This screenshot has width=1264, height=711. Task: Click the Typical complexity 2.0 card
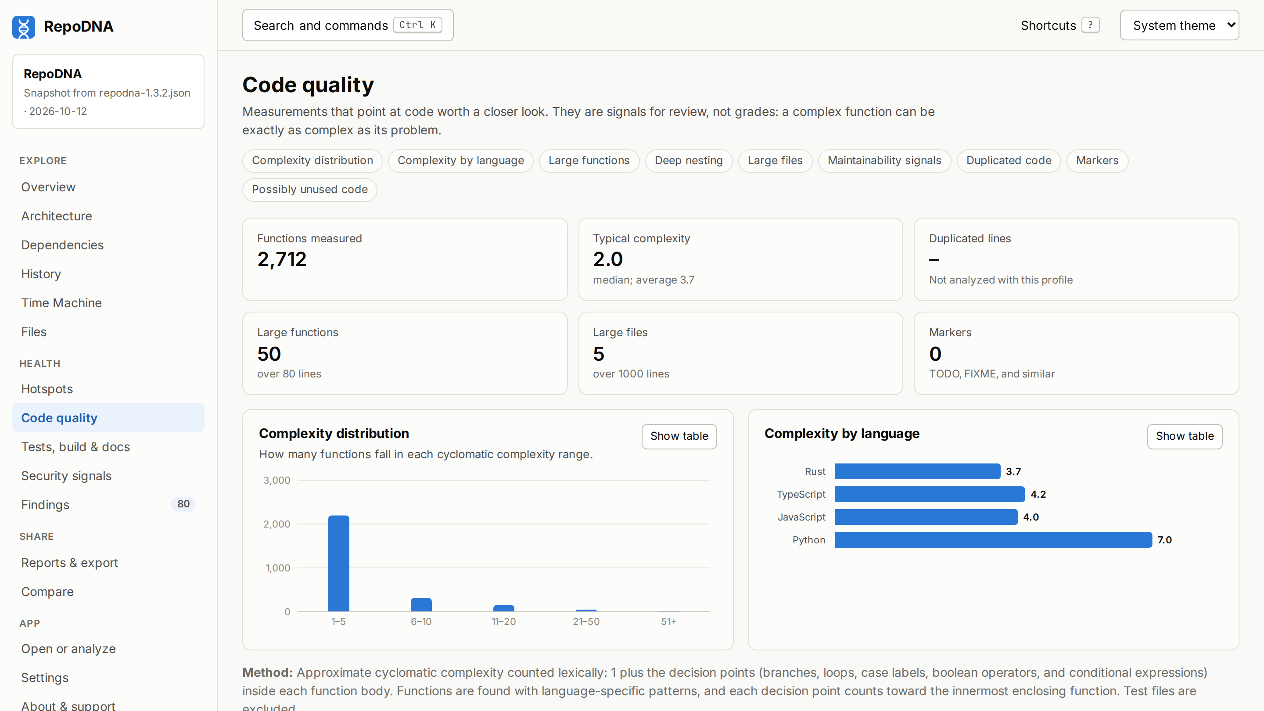740,259
